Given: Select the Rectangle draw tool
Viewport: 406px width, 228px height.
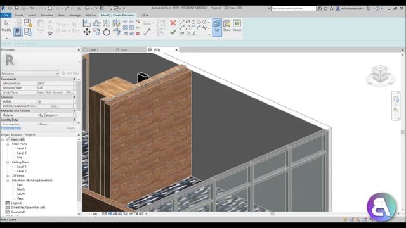Looking at the screenshot, I should point(188,22).
